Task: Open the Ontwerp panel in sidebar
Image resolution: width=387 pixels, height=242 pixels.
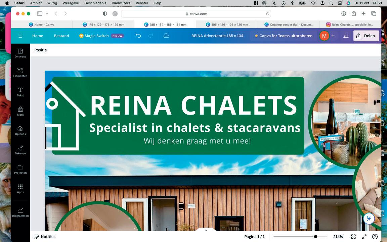Action: pyautogui.click(x=20, y=53)
